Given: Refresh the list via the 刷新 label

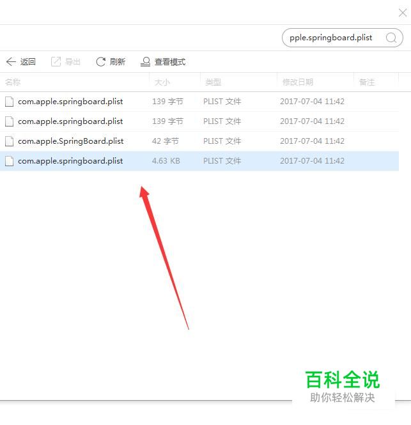Looking at the screenshot, I should point(118,62).
